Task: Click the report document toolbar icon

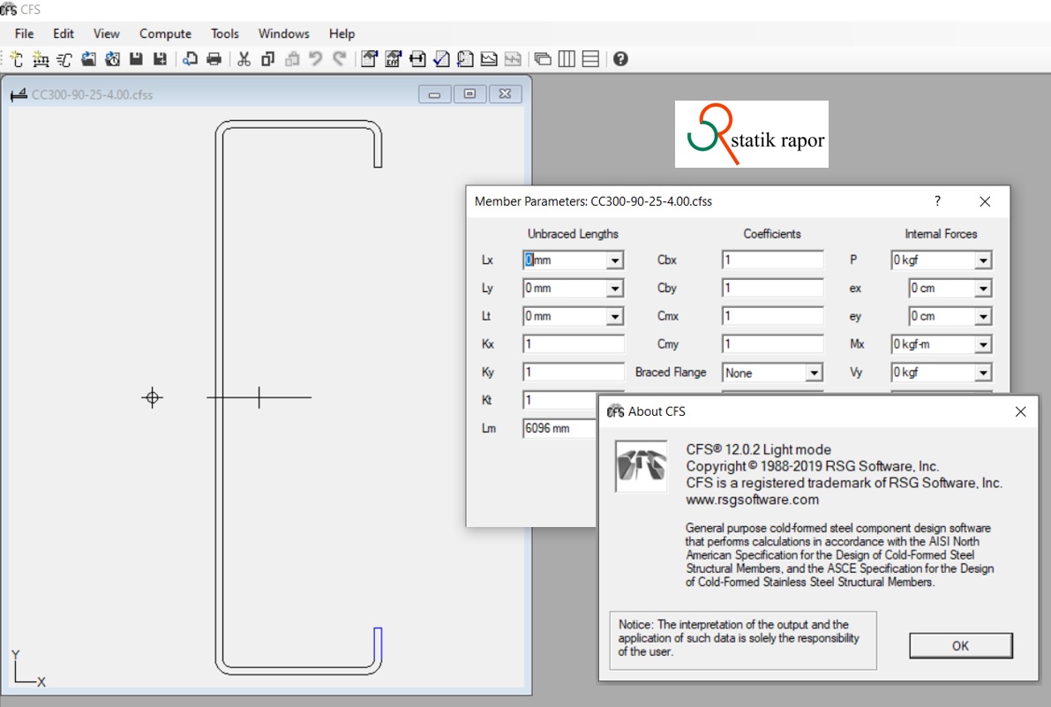Action: [x=465, y=59]
